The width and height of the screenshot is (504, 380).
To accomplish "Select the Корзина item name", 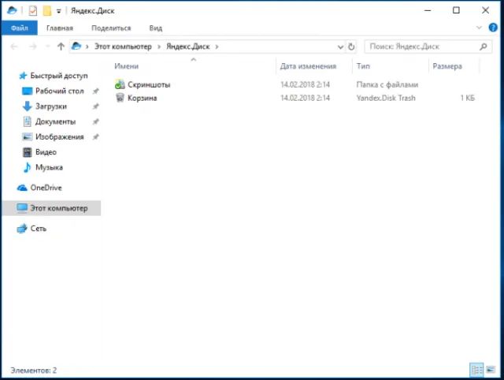I will coord(142,98).
